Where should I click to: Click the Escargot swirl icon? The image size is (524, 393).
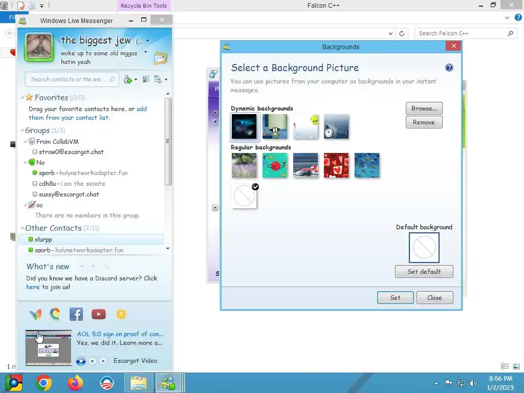pos(55,314)
